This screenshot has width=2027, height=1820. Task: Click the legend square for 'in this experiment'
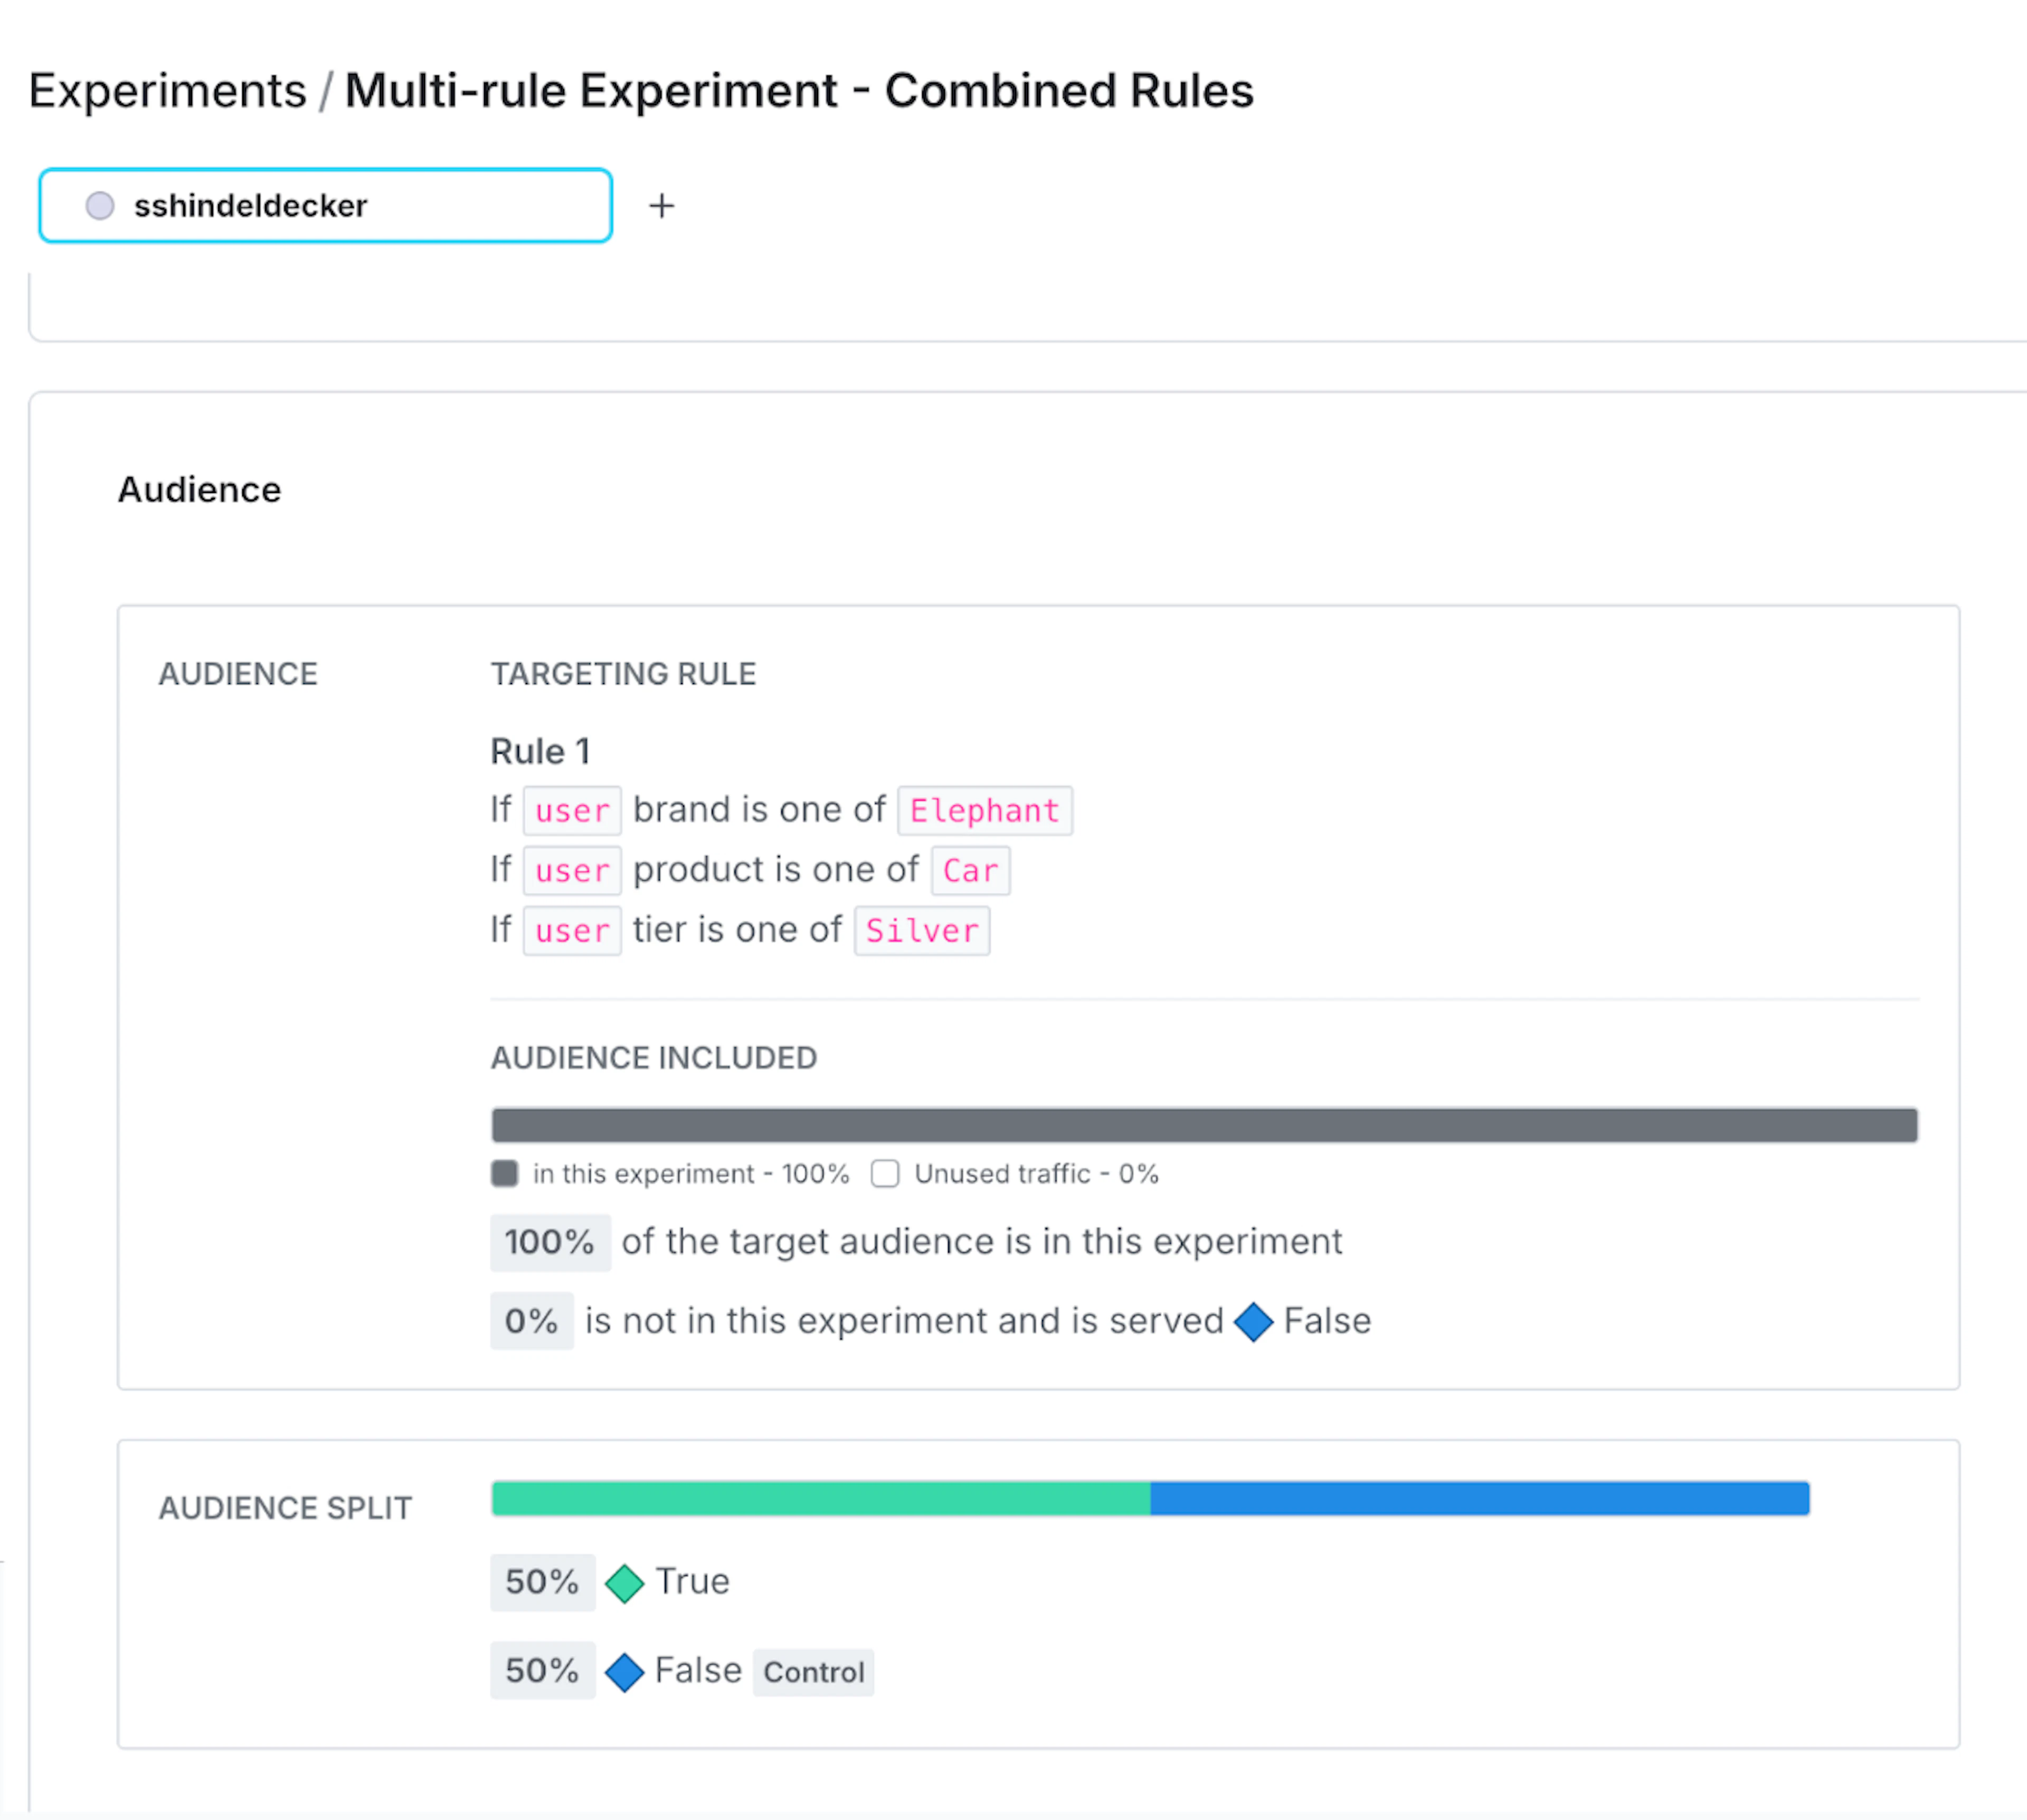point(504,1173)
